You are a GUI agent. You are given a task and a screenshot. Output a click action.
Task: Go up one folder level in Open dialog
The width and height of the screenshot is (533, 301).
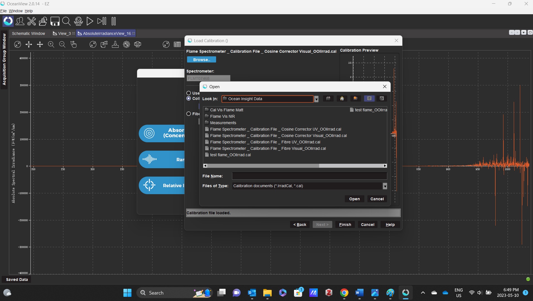click(x=328, y=98)
